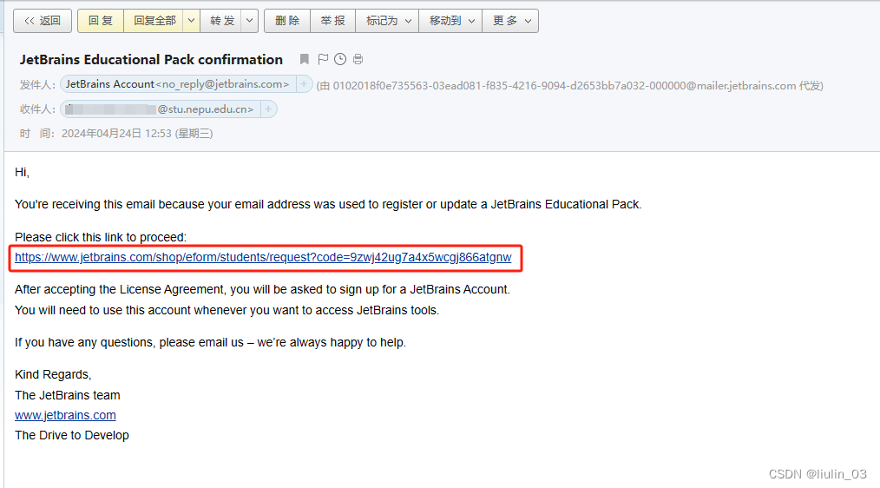Screen dimensions: 880x488
Task: Select the subject 'JetBrains Educational Pack confirmation'
Action: [x=152, y=60]
